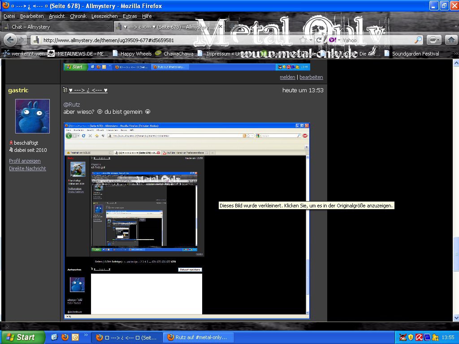Open the ChawaChawa bookmark
This screenshot has height=344, width=459.
(x=174, y=54)
